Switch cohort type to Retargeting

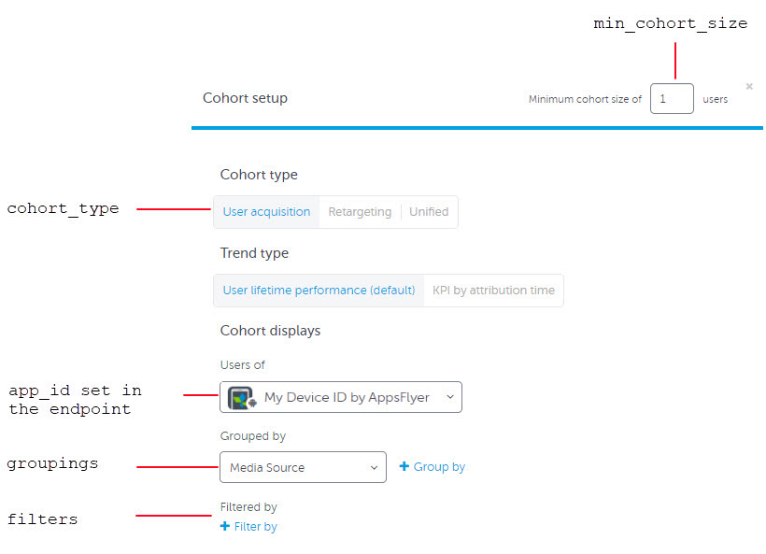pos(360,212)
